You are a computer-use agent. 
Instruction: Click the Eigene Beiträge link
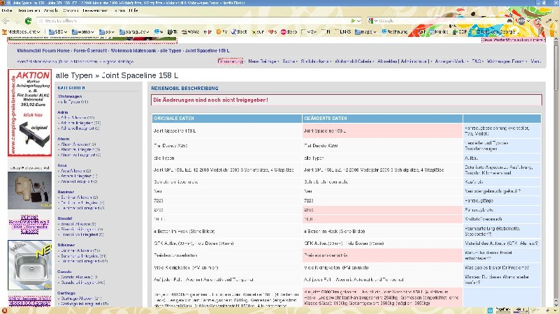point(118,61)
